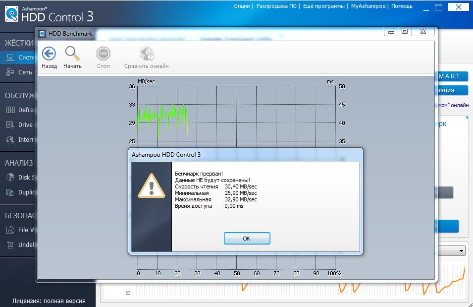The height and width of the screenshot is (307, 473).
Task: Click the Время доступа 0,00 ms line
Action: 209,206
